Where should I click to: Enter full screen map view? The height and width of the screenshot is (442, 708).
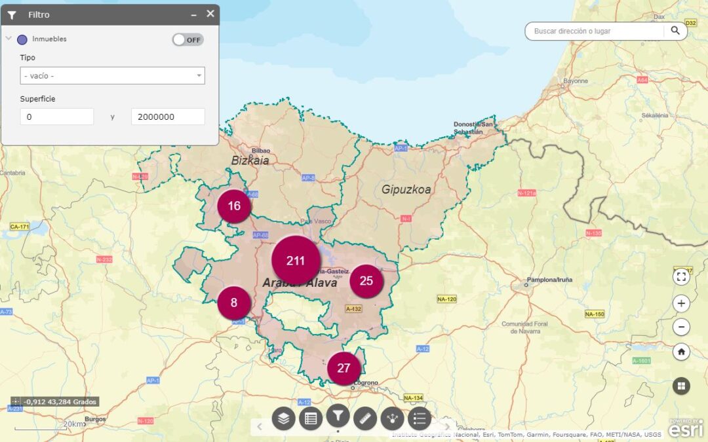681,276
